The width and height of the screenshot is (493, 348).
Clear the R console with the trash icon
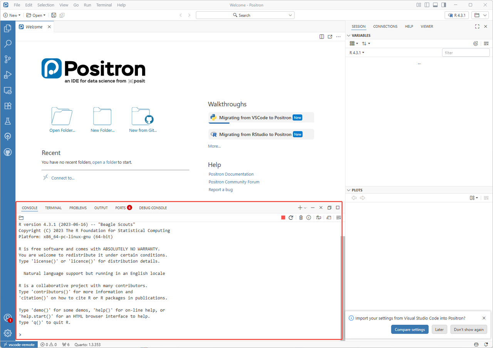301,217
